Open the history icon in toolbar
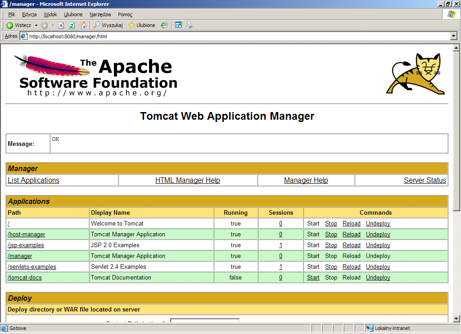This screenshot has height=334, width=461. click(164, 25)
